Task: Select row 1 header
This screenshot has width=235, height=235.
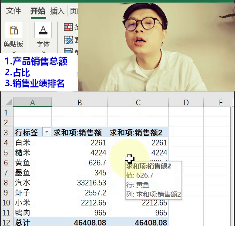Action: tap(7, 112)
